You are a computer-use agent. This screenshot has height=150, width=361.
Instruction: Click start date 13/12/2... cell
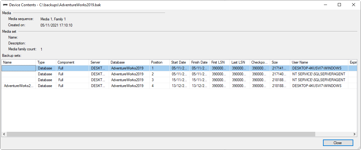click(180, 85)
